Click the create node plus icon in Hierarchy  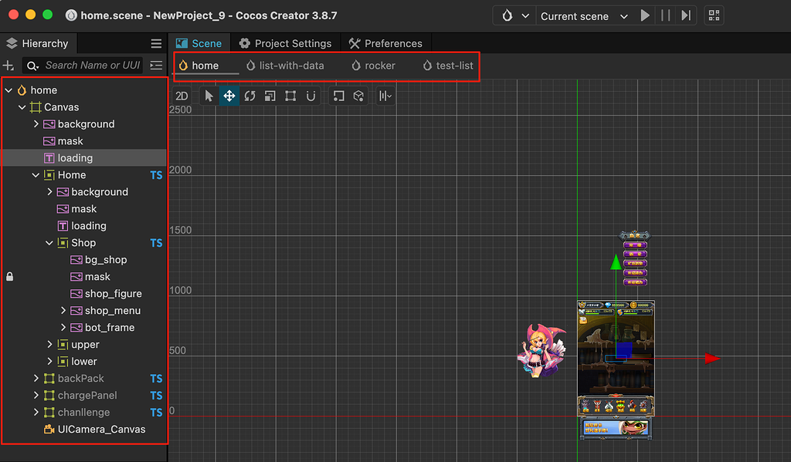tap(8, 65)
